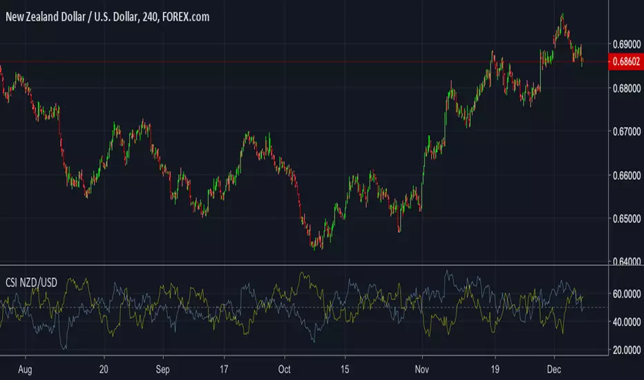This screenshot has width=644, height=380.
Task: Click the 0.65000 price axis label
Action: tap(626, 218)
